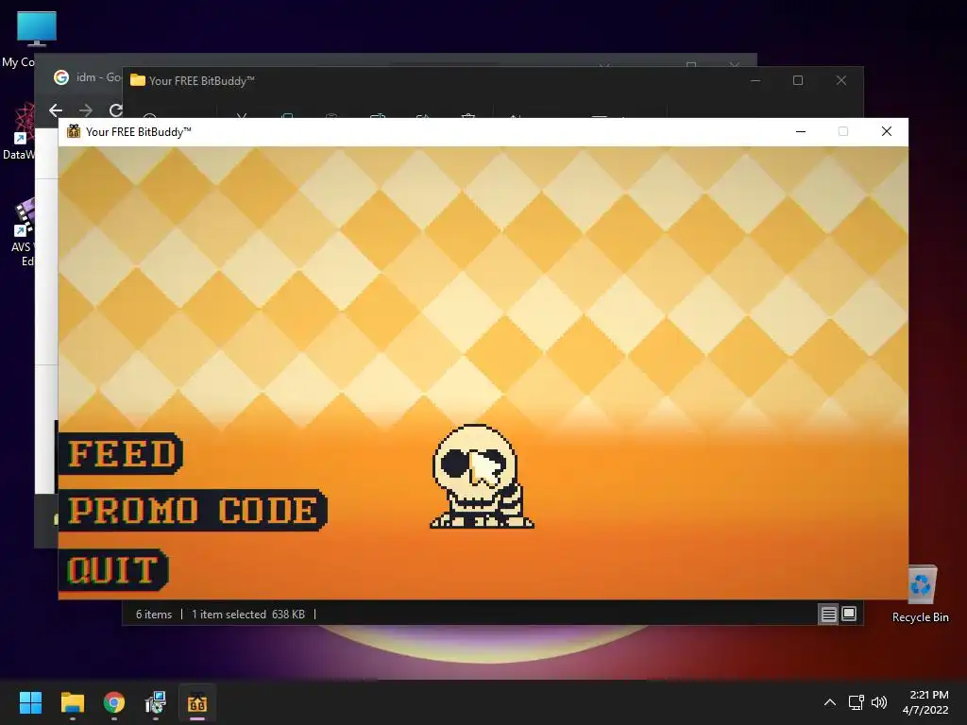Open the PROMO CODE option

coord(193,511)
